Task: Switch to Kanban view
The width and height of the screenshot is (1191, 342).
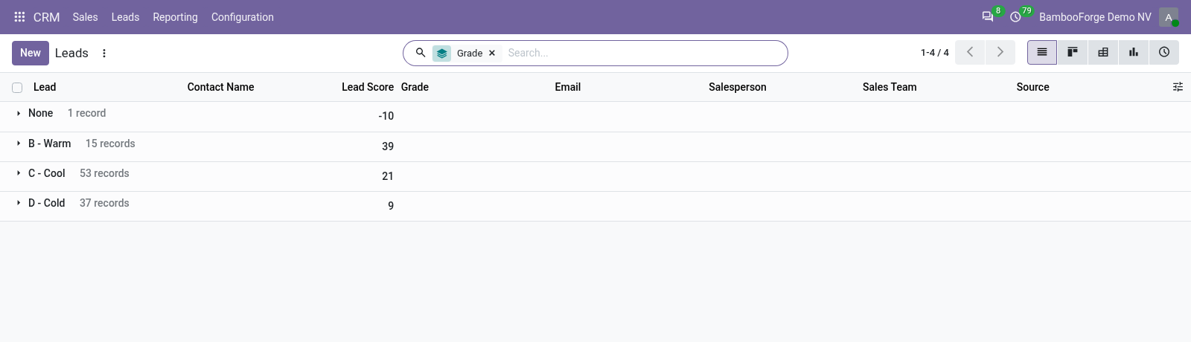Action: [x=1073, y=53]
